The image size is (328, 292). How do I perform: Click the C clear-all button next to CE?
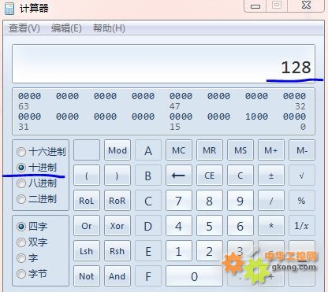point(240,176)
